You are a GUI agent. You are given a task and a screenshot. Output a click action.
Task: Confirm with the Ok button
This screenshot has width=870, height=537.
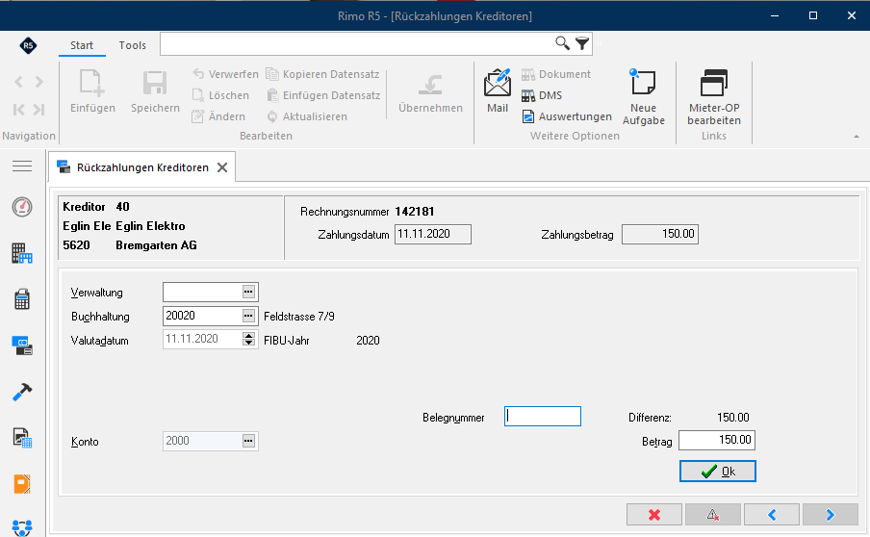(x=717, y=471)
